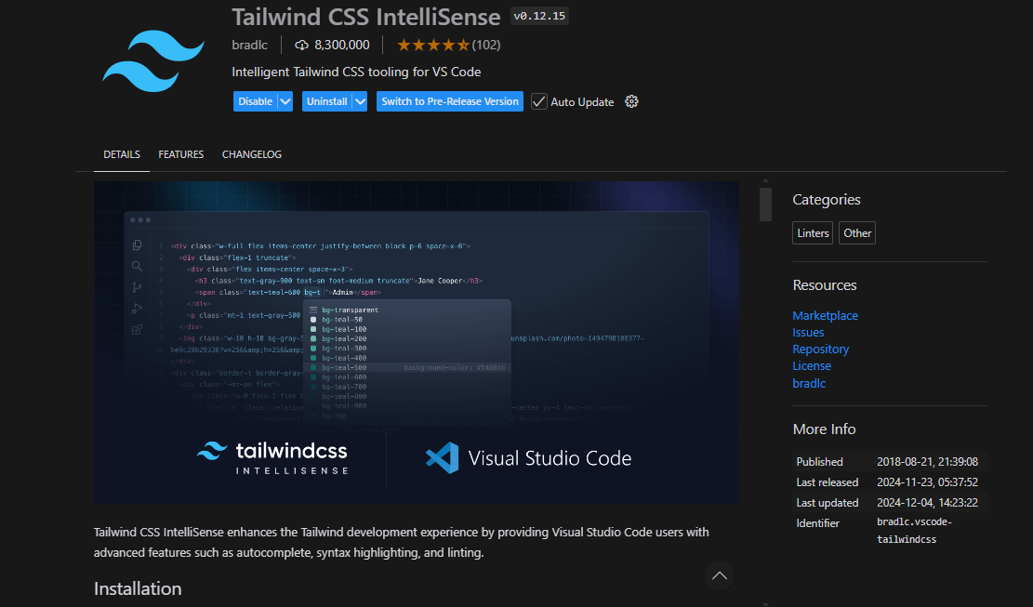Click the Installation heading

(x=138, y=588)
